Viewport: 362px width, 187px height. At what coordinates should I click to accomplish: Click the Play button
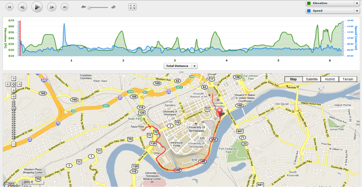[37, 7]
